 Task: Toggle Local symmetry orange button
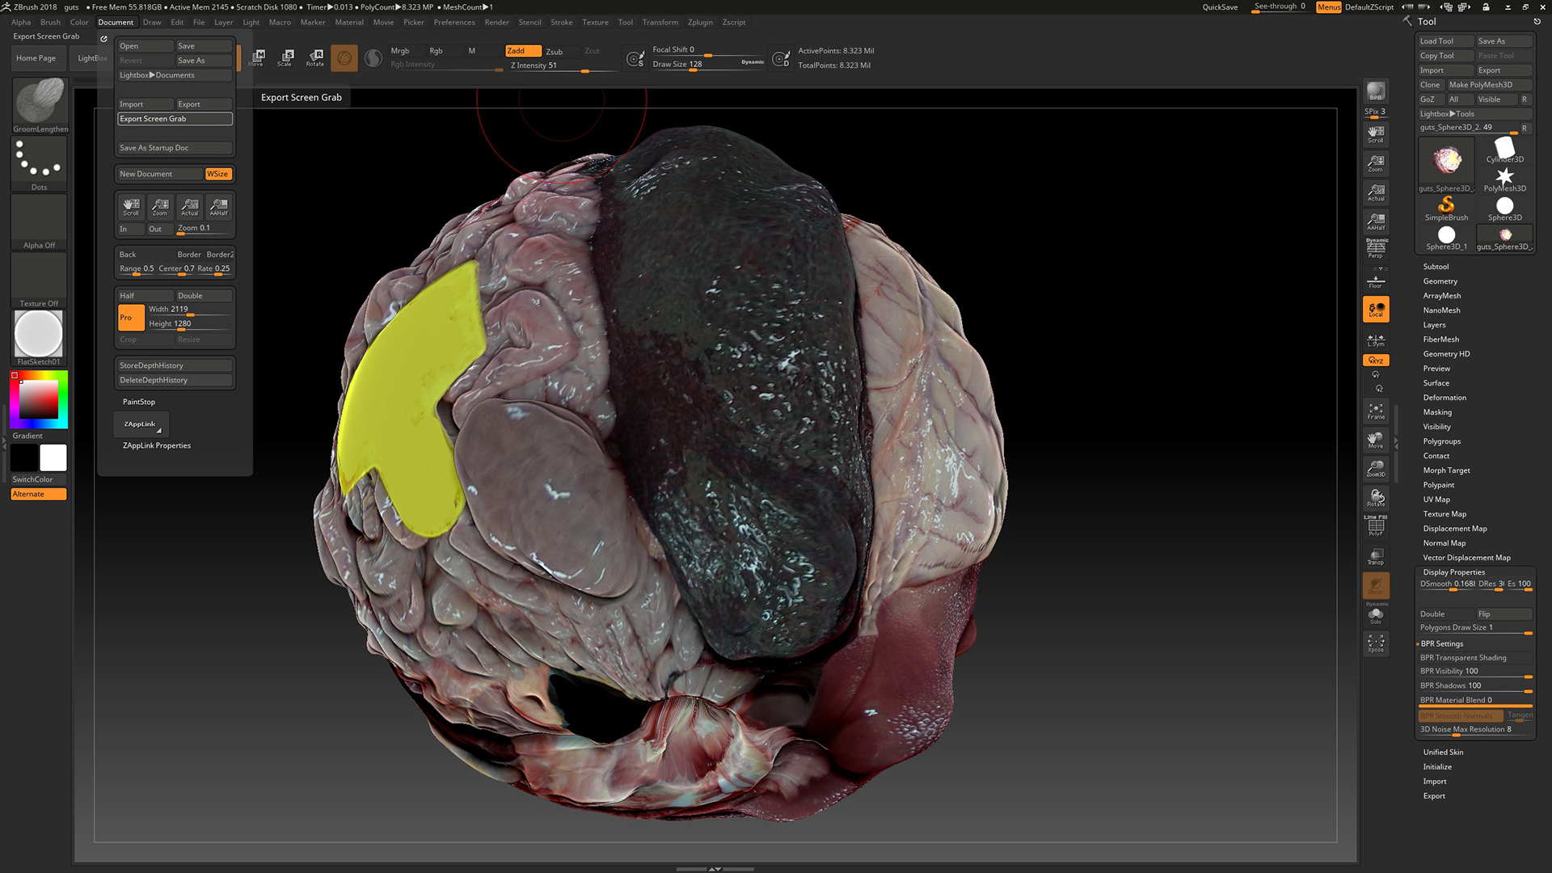point(1376,310)
